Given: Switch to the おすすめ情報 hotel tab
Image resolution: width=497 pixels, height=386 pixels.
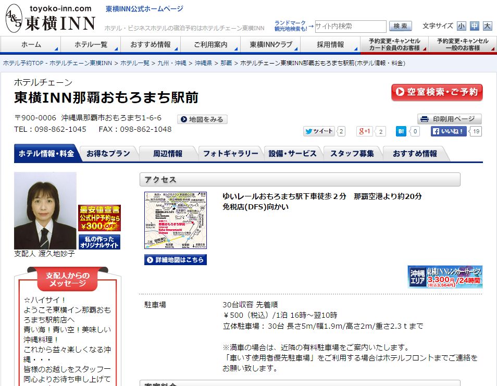Looking at the screenshot, I should click(x=415, y=154).
